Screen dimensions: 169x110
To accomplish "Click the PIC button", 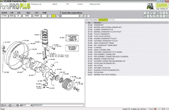I will coord(50,16).
